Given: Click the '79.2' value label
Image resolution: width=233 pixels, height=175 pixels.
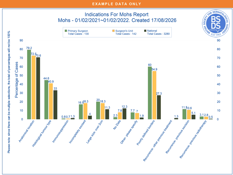Looking at the screenshot, I should pos(29,48).
